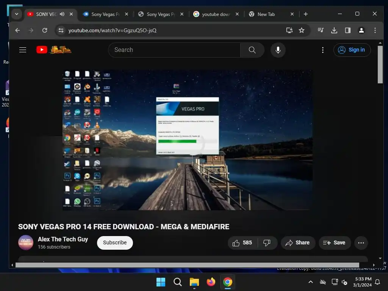The height and width of the screenshot is (291, 388).
Task: Mute audio on the SONY VEGAS tab
Action: point(62,14)
